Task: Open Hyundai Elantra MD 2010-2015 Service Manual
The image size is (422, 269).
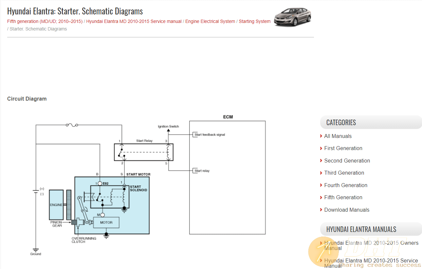Action: pos(371,263)
